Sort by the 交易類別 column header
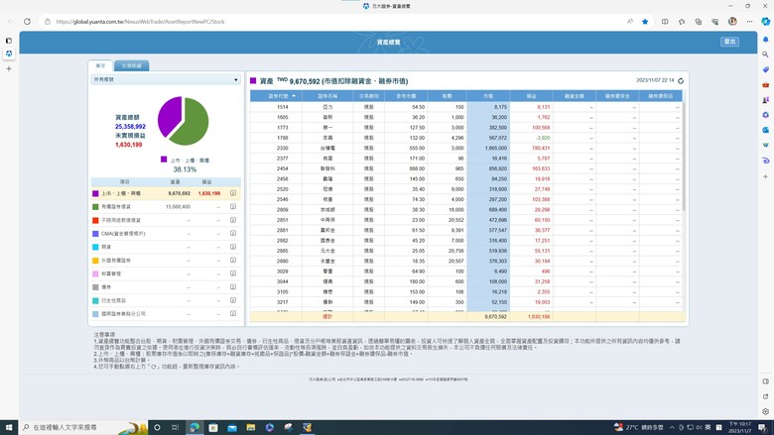Image resolution: width=774 pixels, height=435 pixels. click(x=369, y=95)
